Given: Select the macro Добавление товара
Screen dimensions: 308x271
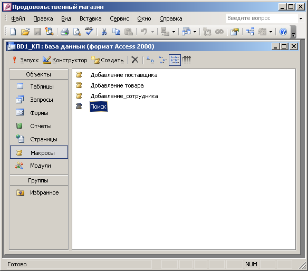Looking at the screenshot, I should (117, 85).
